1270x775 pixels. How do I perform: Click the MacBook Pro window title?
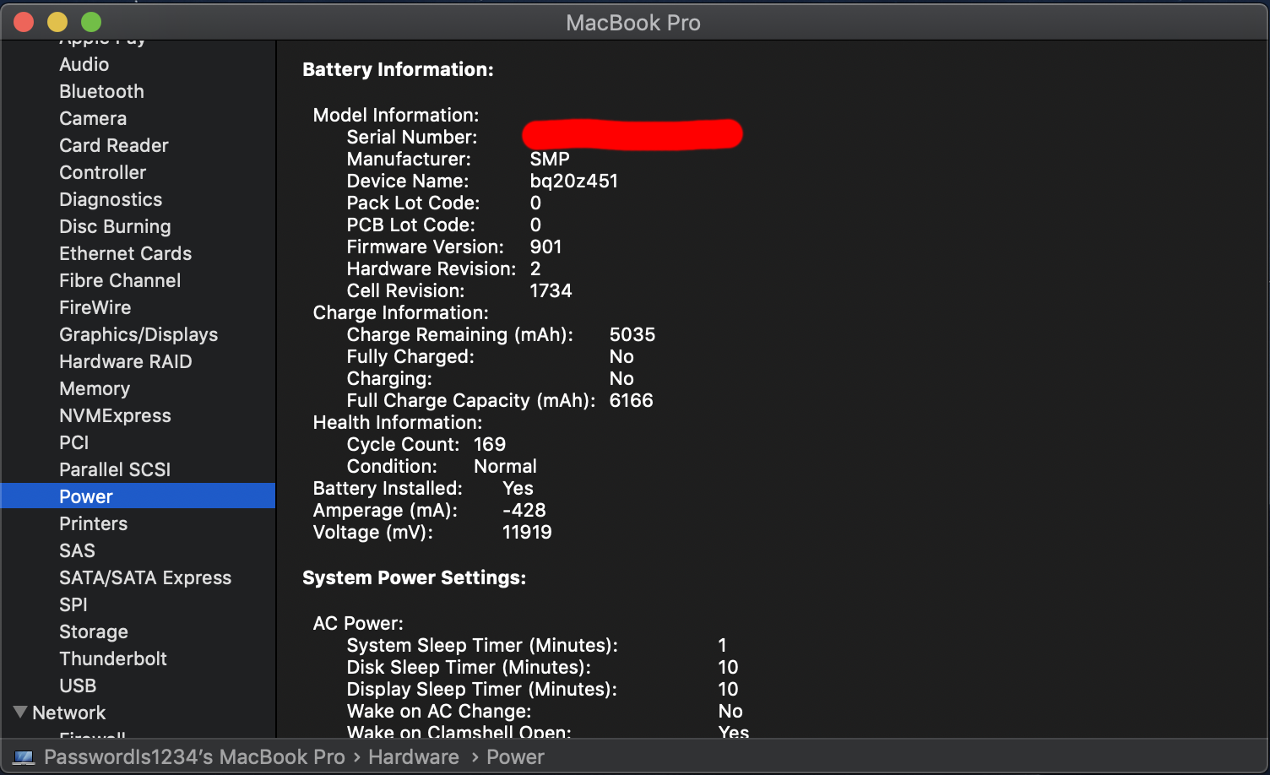(x=633, y=23)
